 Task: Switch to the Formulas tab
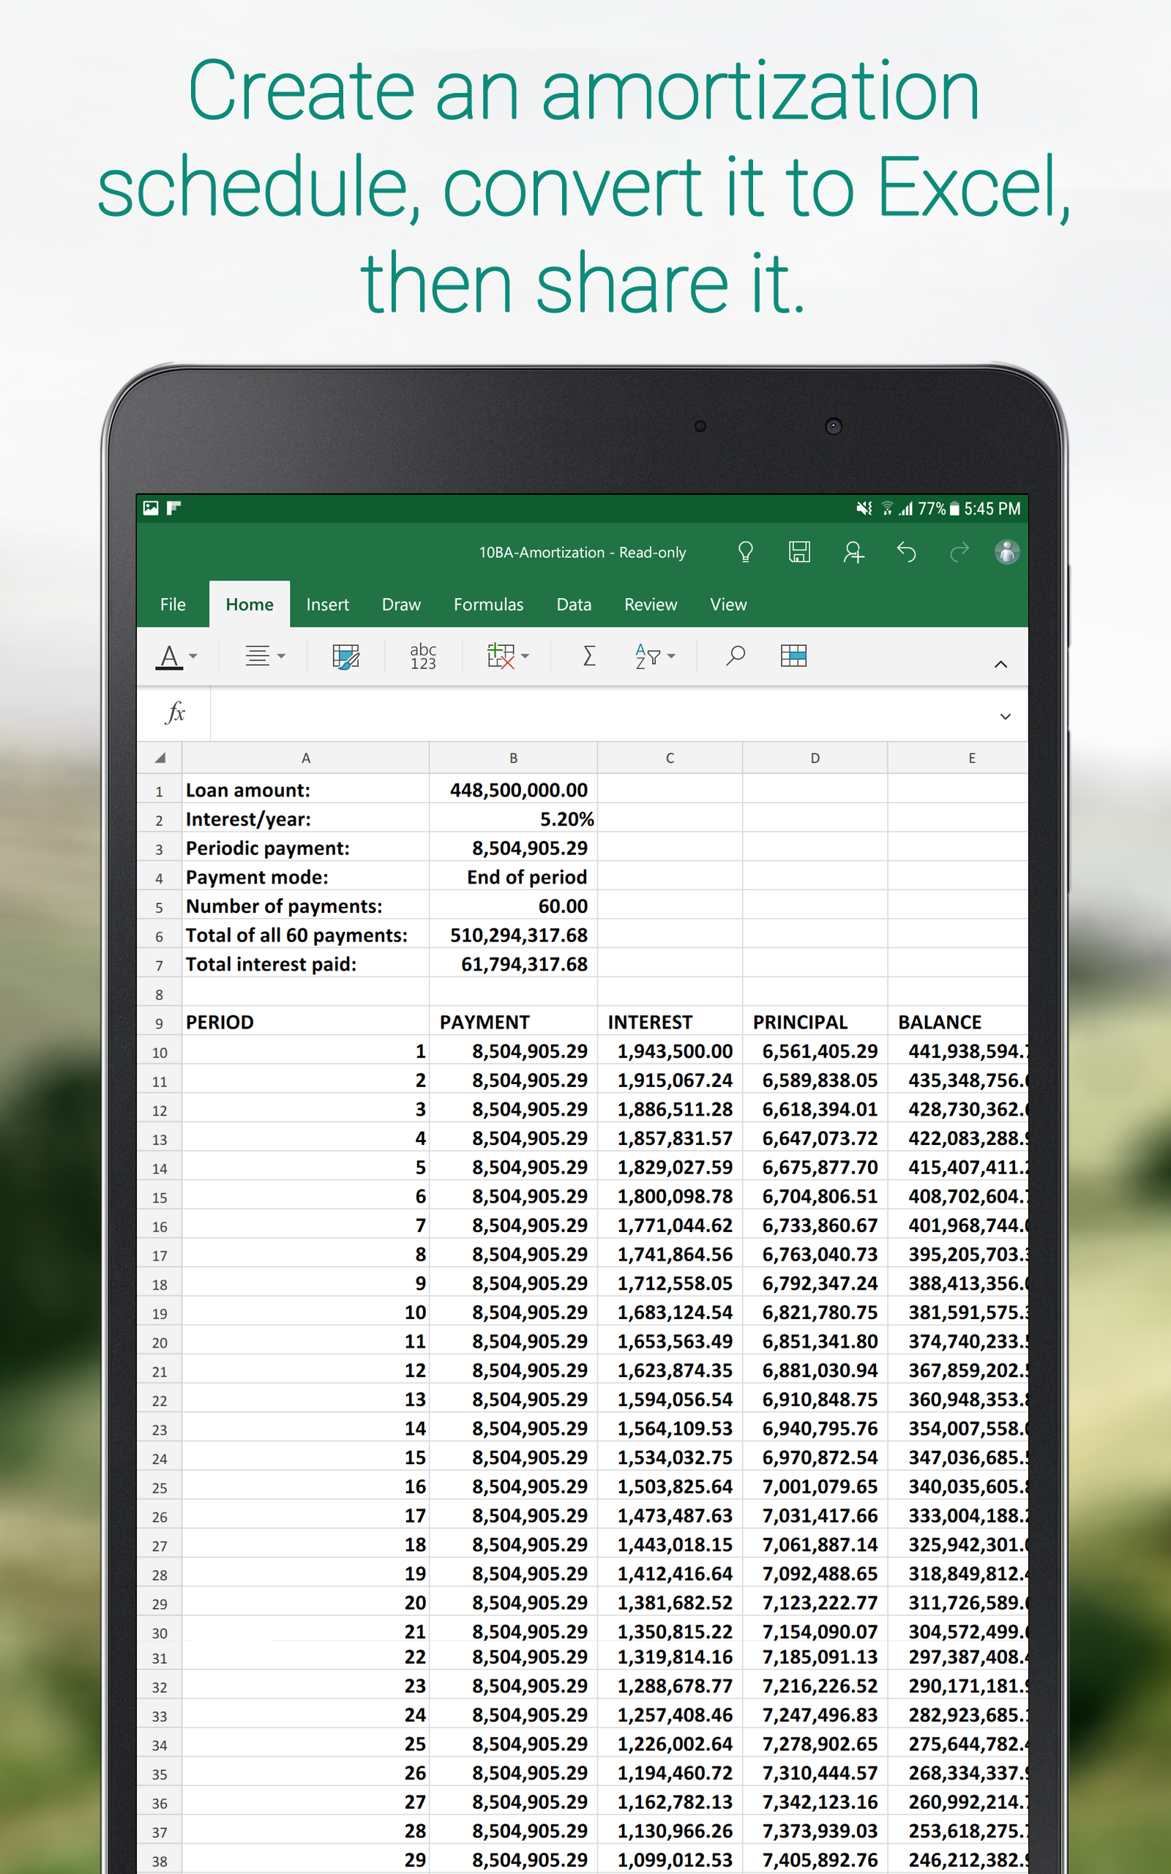[x=489, y=604]
